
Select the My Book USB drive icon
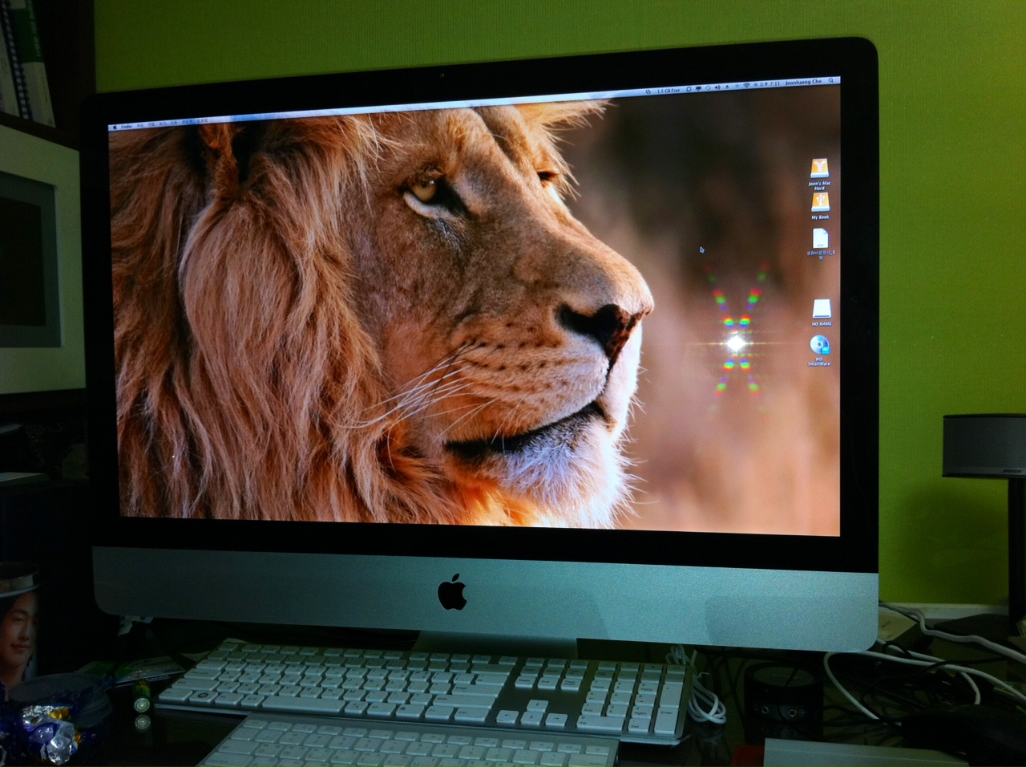819,204
